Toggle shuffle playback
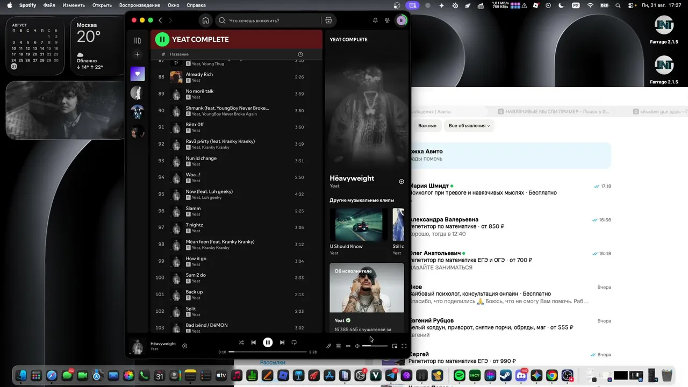The height and width of the screenshot is (387, 688). (241, 342)
